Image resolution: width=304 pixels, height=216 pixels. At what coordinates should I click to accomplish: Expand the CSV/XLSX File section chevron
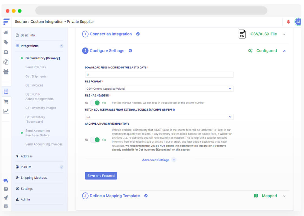pyautogui.click(x=284, y=34)
